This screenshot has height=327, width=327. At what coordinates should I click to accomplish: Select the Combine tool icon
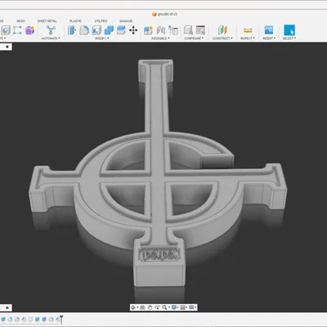[109, 30]
